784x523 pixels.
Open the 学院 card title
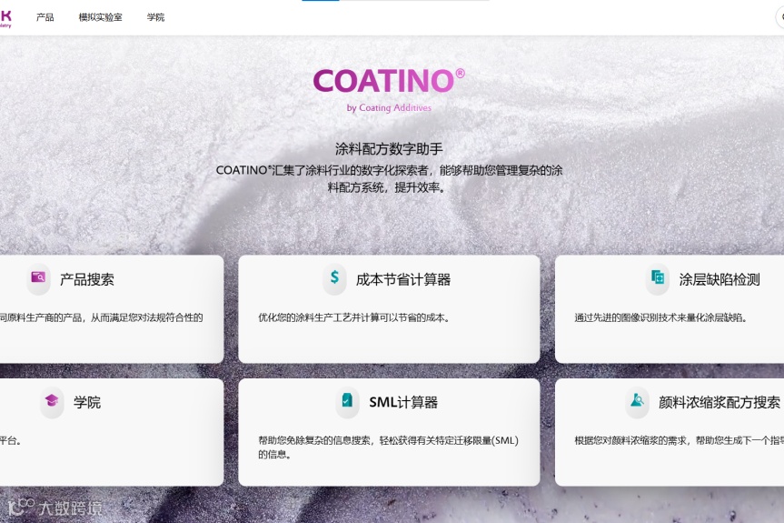click(x=87, y=402)
